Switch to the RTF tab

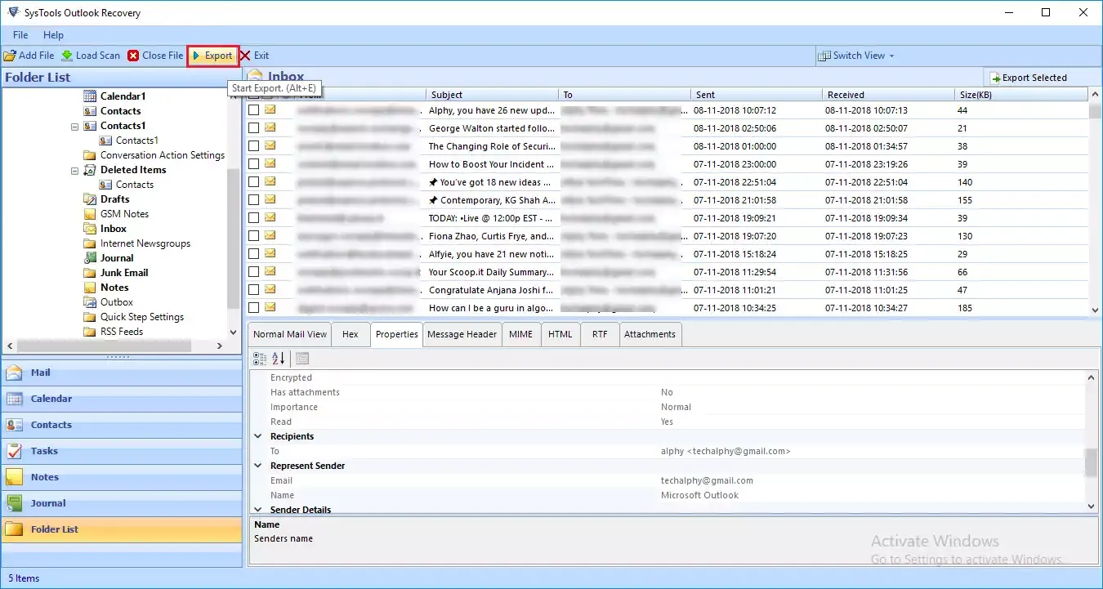pos(600,334)
